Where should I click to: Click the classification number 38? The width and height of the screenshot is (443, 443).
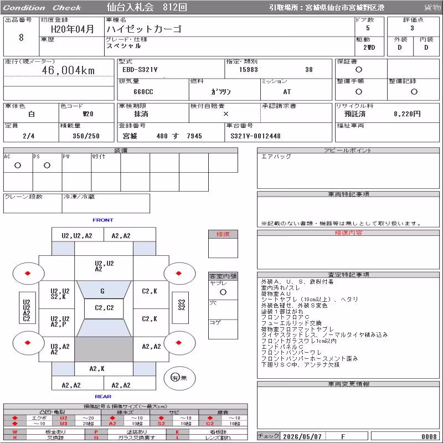[x=309, y=70]
